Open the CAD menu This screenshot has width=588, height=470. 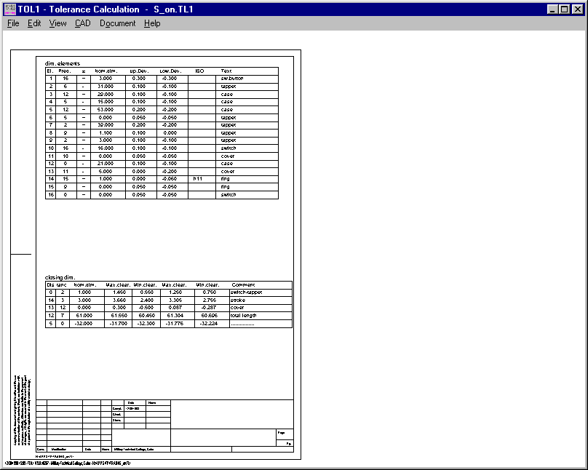pos(82,23)
